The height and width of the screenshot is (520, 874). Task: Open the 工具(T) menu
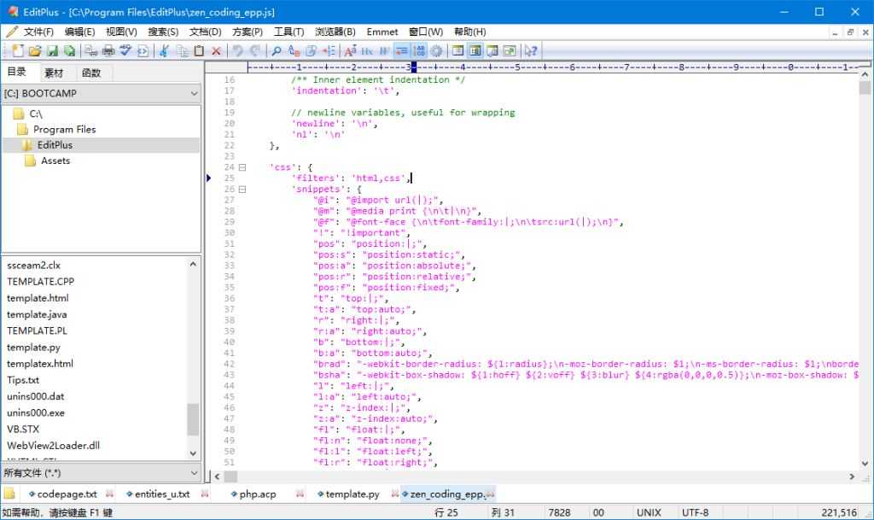click(x=289, y=32)
